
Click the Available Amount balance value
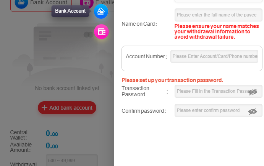[x=52, y=146]
